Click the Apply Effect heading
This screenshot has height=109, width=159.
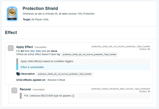[25, 47]
